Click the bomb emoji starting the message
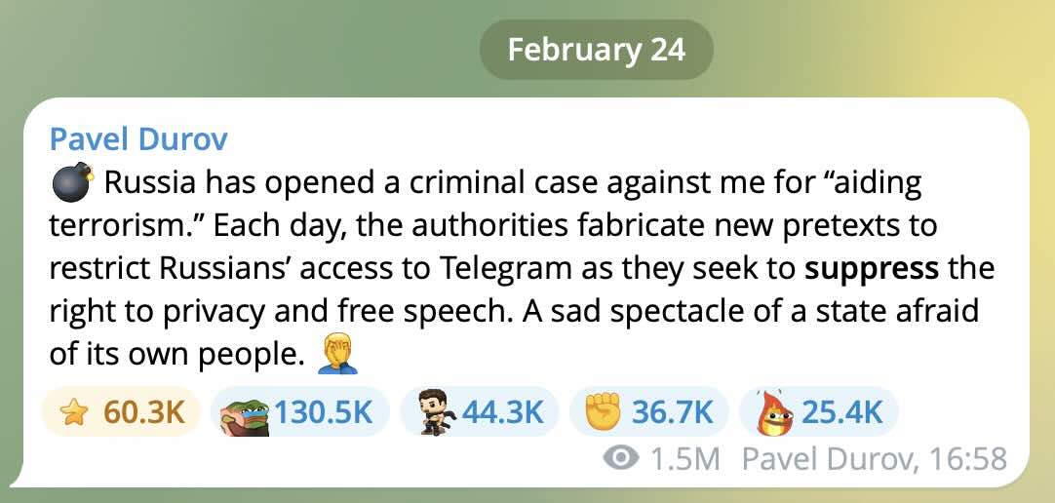The image size is (1055, 503). point(72,182)
